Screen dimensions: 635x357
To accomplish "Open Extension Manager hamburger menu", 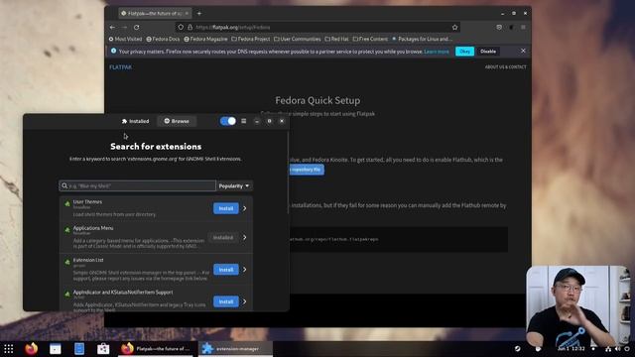I will (x=244, y=121).
